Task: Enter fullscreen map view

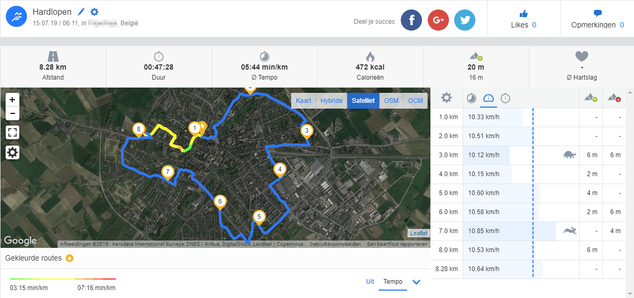Action: point(12,132)
